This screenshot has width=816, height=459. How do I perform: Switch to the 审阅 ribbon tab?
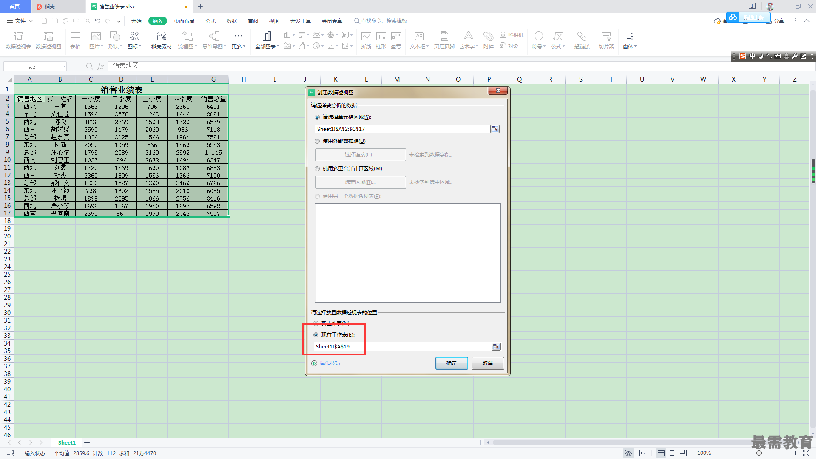[253, 21]
